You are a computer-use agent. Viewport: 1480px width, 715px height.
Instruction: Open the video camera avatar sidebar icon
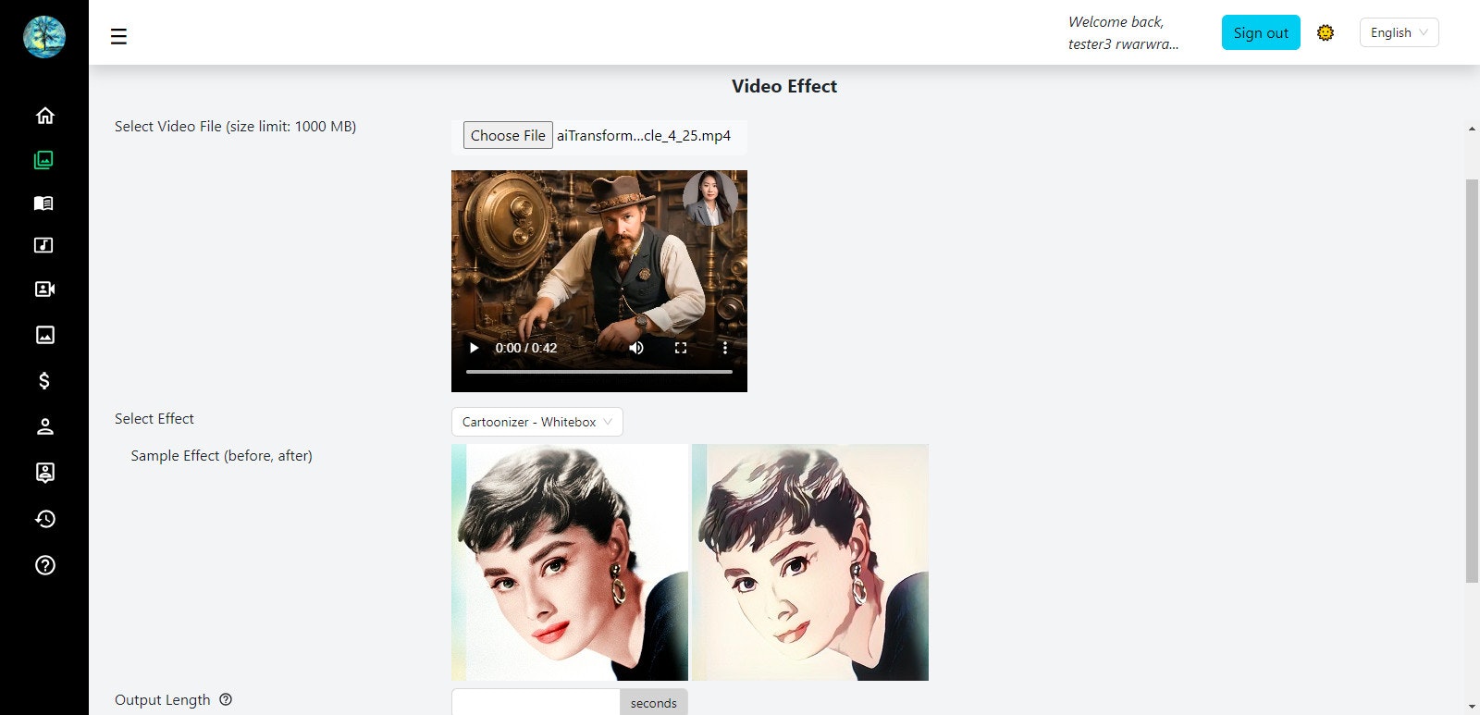(44, 289)
